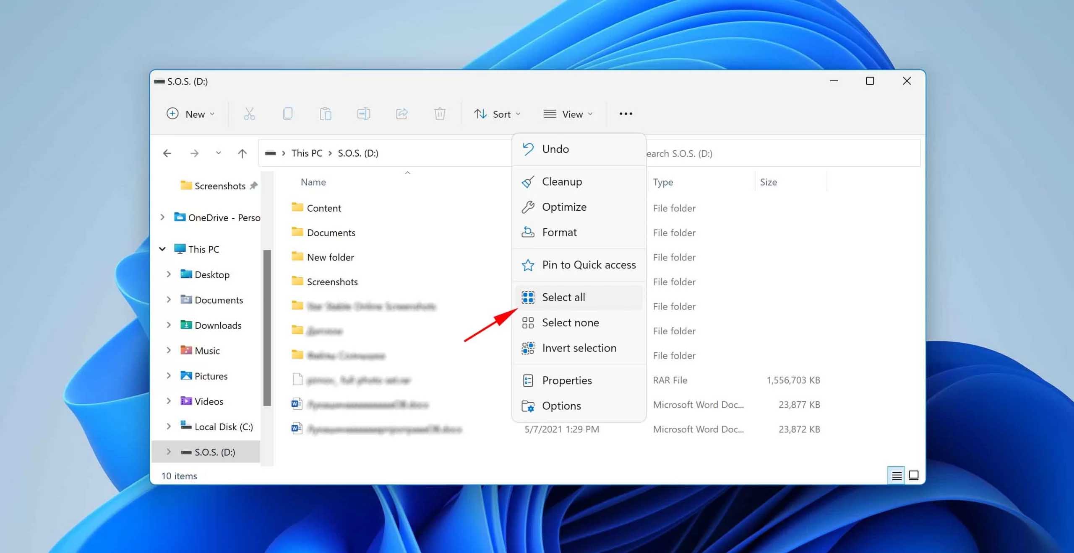Click the Undo option in menu
Viewport: 1074px width, 553px height.
pos(556,149)
